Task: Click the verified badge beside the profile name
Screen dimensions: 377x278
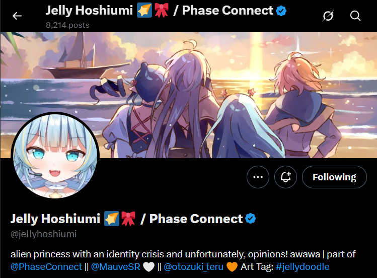Action: point(251,219)
